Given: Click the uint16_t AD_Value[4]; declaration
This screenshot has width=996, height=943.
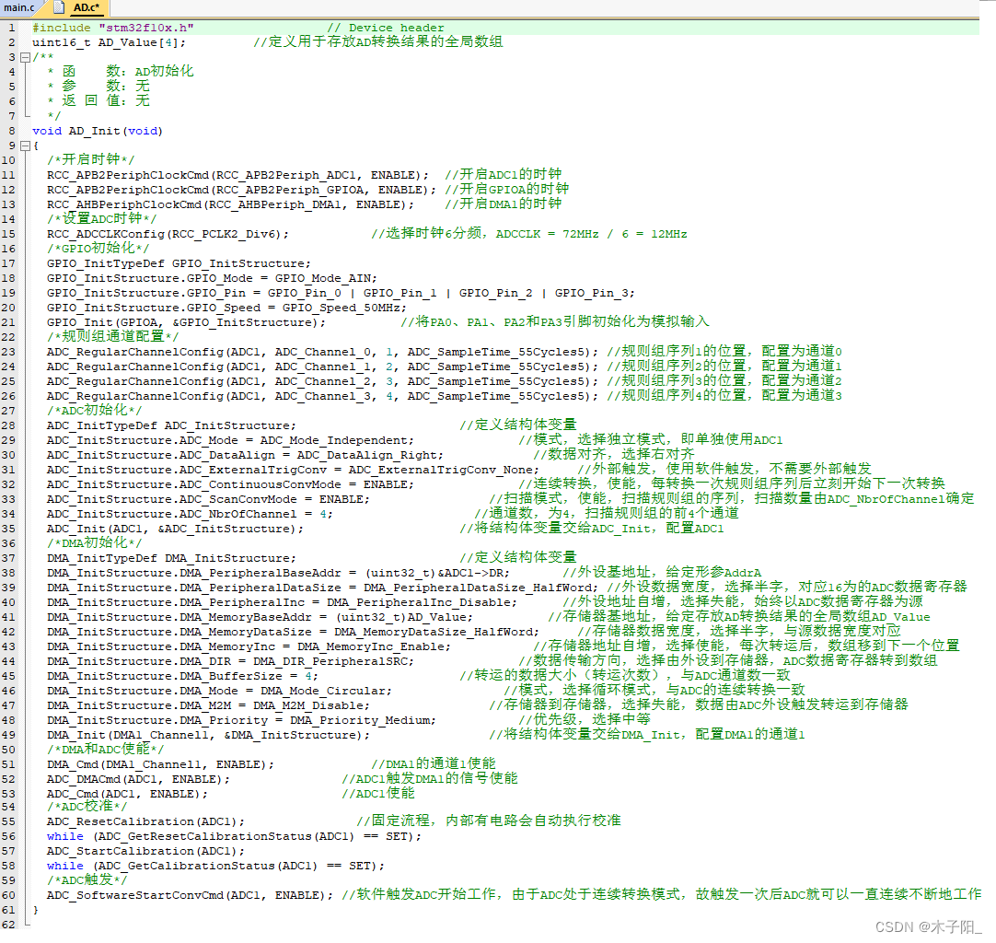Looking at the screenshot, I should pos(110,42).
